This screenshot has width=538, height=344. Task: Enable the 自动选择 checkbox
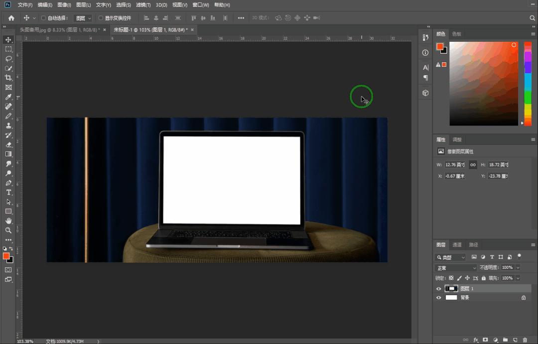coord(43,18)
